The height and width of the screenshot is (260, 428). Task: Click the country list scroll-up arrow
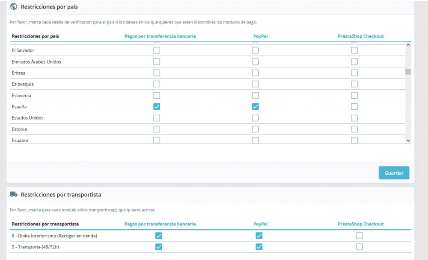click(408, 45)
